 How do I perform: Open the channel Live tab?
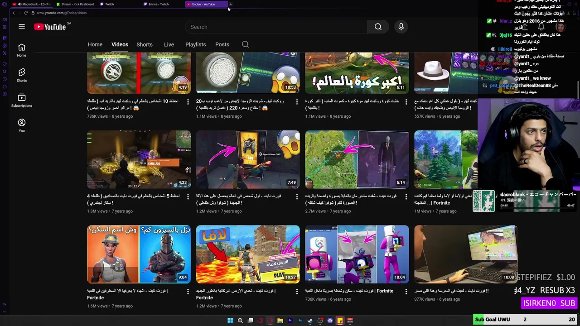(169, 44)
